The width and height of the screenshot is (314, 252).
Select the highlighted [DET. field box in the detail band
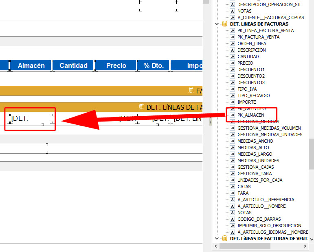point(31,119)
